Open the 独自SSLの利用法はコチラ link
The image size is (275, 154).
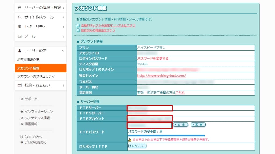pyautogui.click(x=98, y=30)
